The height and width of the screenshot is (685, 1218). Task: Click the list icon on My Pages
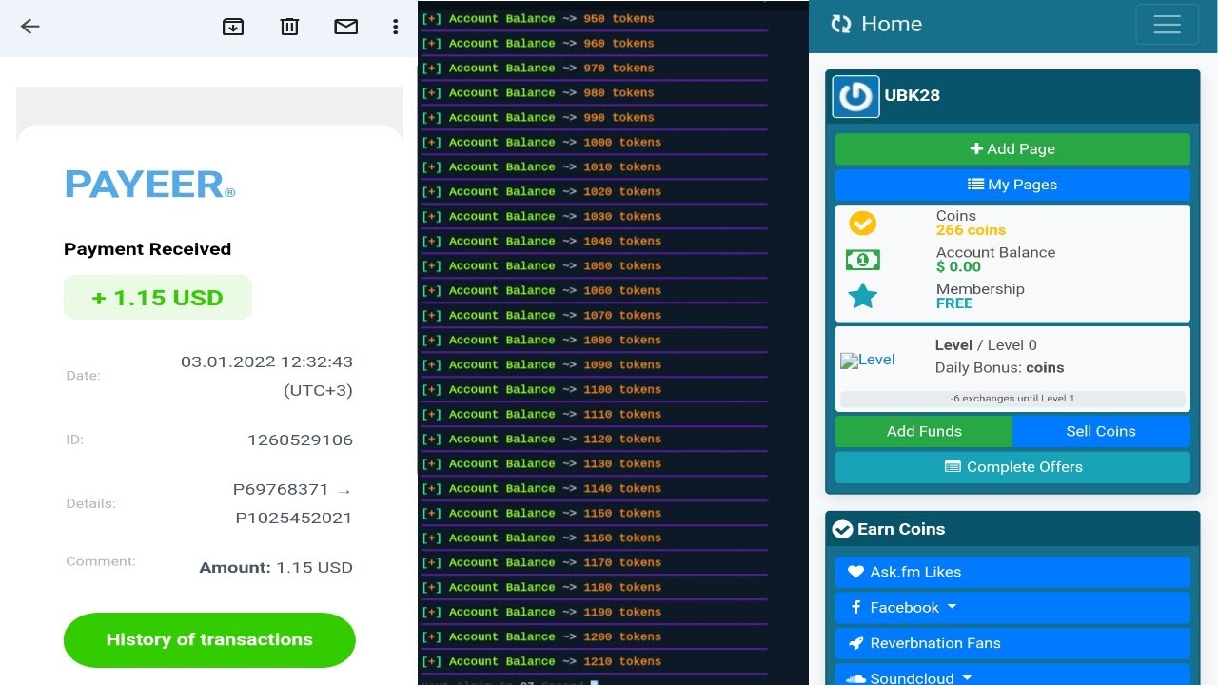point(975,185)
